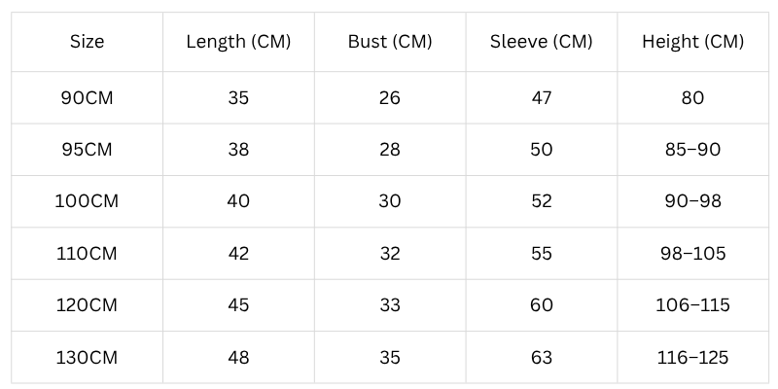Select the height range 106–115
Screen dimensions: 778x389
(692, 305)
